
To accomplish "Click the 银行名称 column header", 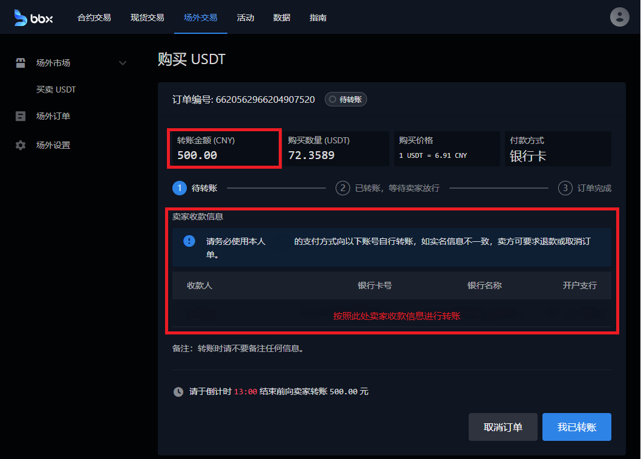I will (x=484, y=285).
